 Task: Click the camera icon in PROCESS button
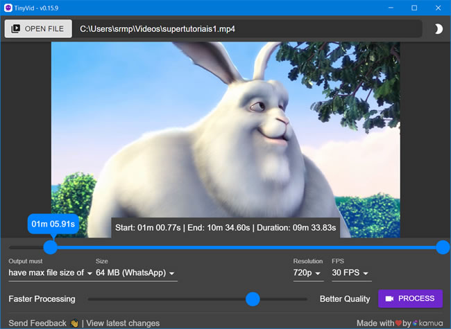pyautogui.click(x=389, y=299)
